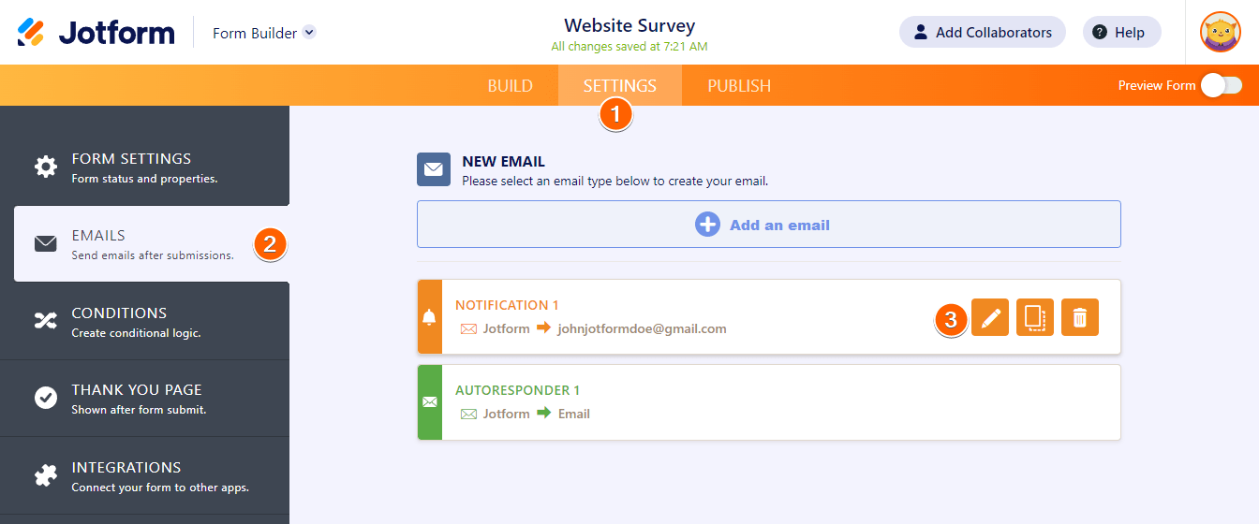This screenshot has width=1259, height=524.
Task: Toggle the Preview Form switch
Action: pyautogui.click(x=1222, y=85)
